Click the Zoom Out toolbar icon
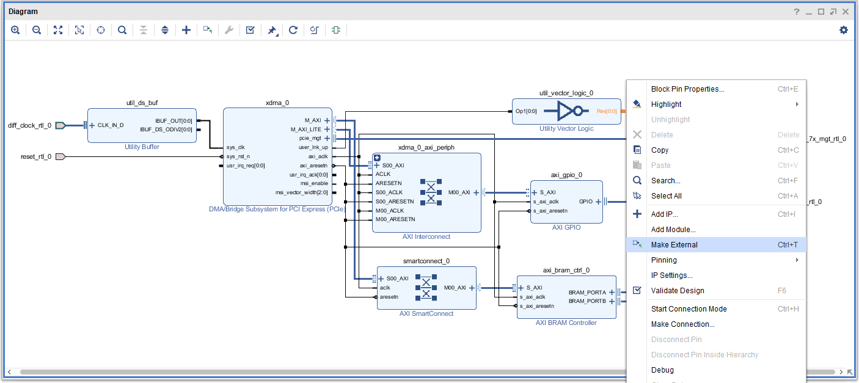The image size is (859, 383). tap(37, 30)
